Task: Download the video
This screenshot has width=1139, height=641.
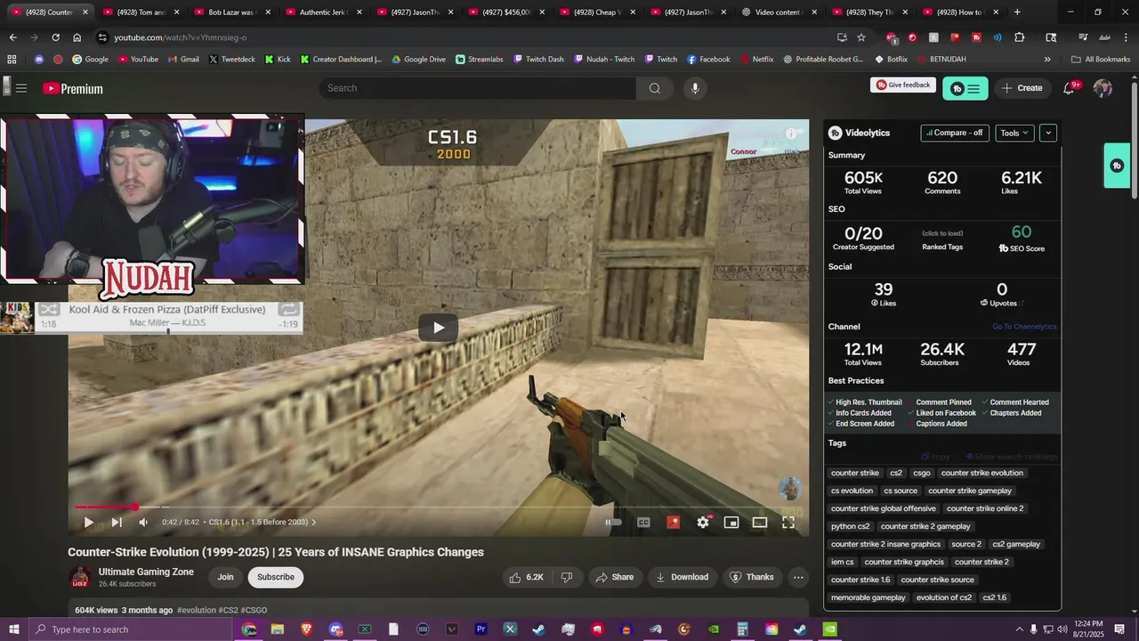Action: 683,577
